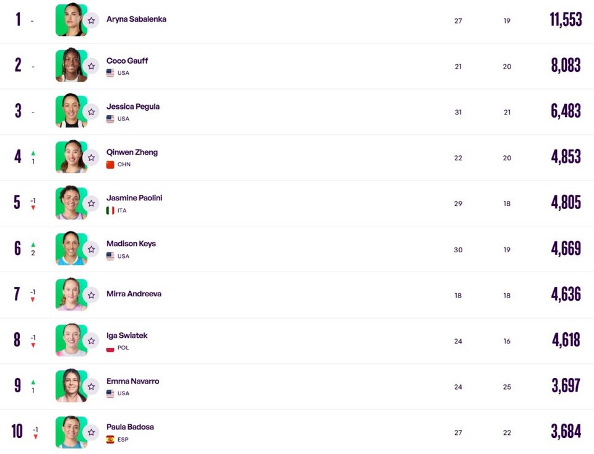Click the star next to Madison Keys
594x454 pixels.
(92, 249)
